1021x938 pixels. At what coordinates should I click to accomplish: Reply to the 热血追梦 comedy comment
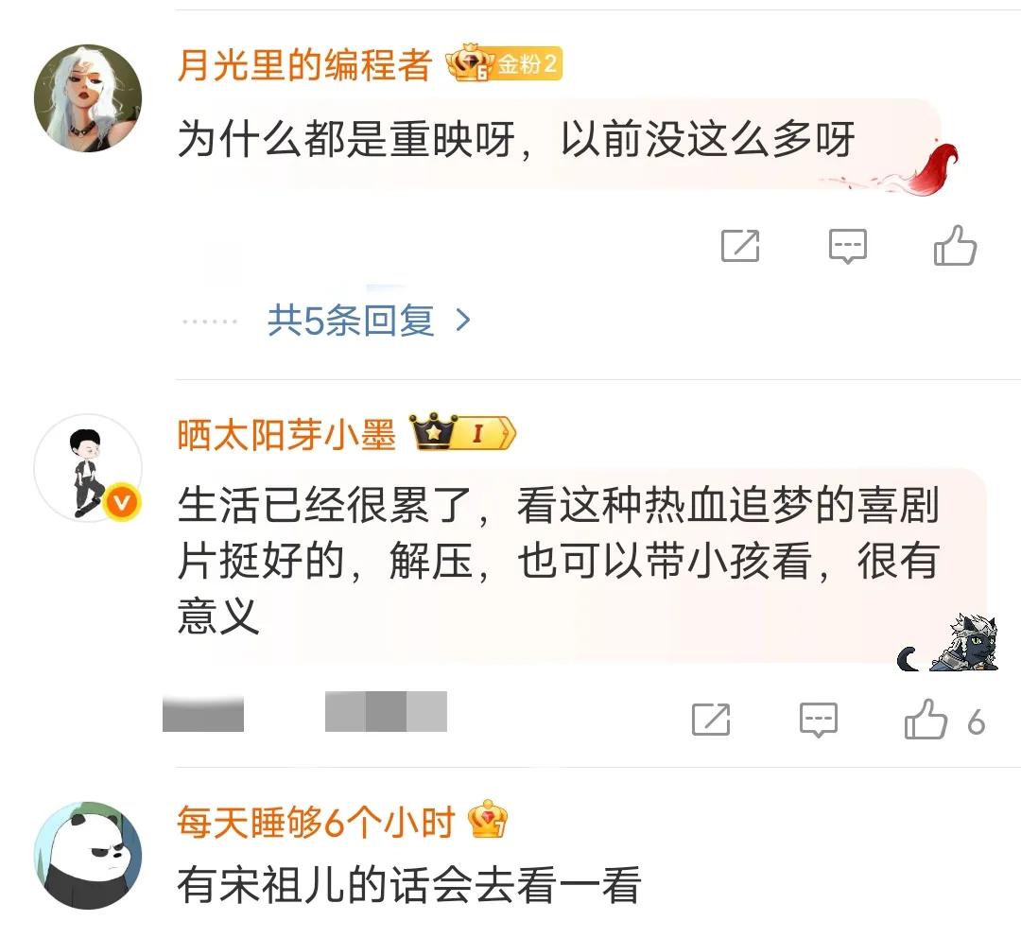pos(819,720)
